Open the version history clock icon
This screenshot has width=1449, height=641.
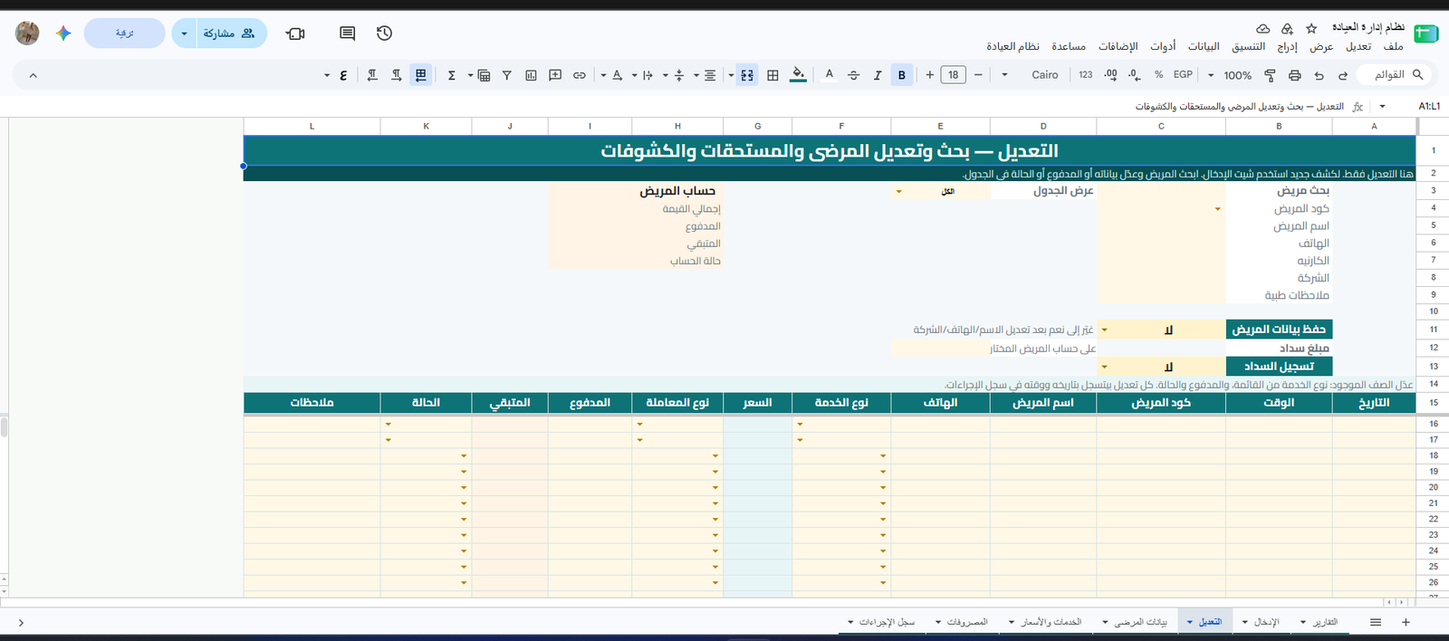(x=384, y=33)
